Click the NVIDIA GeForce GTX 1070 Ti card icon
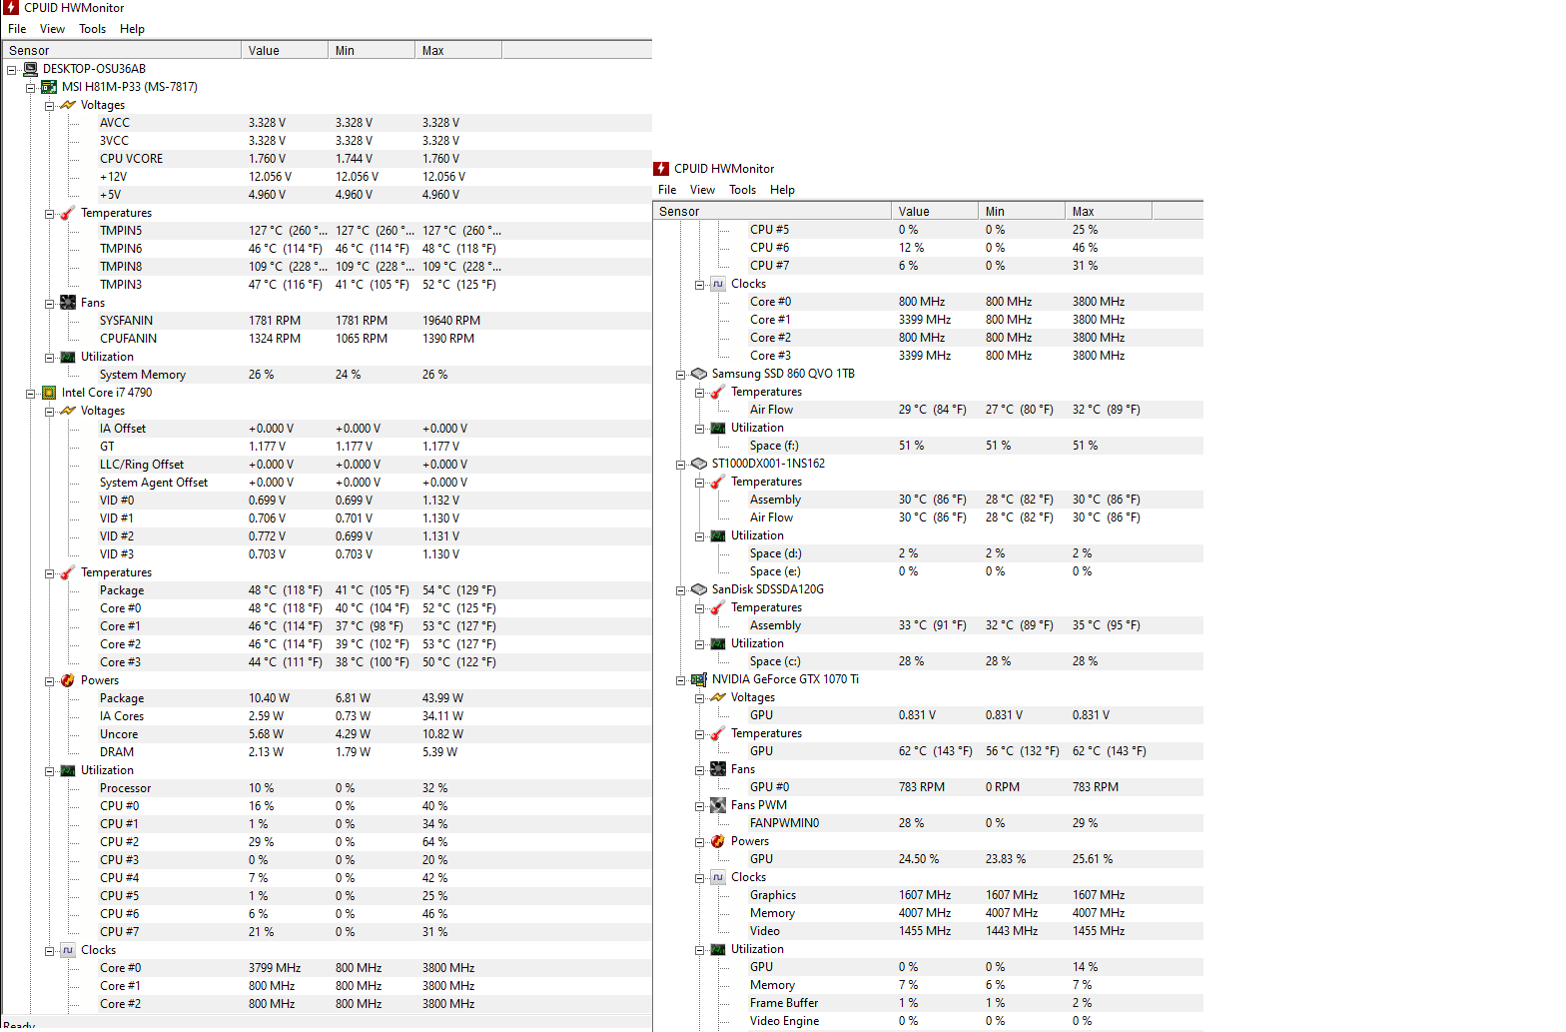The image size is (1566, 1032). (699, 679)
